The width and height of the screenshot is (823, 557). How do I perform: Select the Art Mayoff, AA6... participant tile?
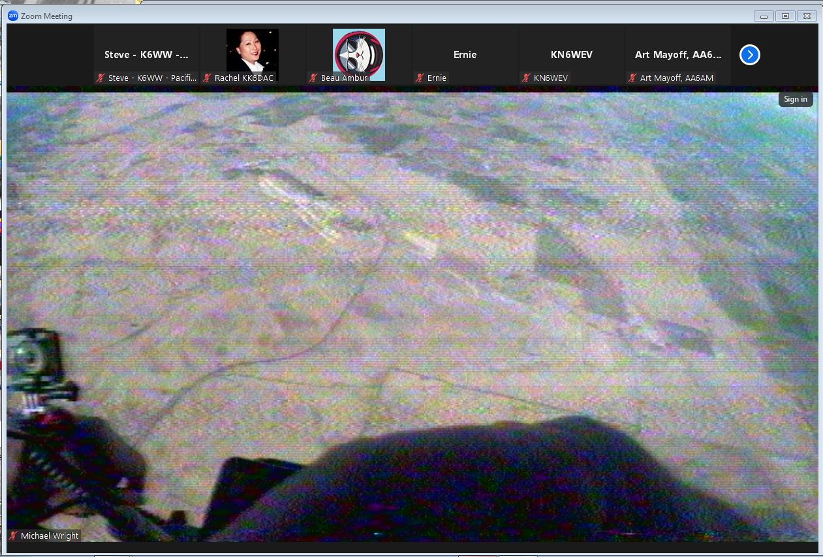click(677, 55)
